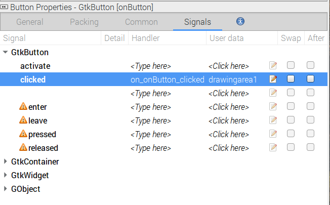Enable the After checkbox for the clicked signal

(x=310, y=79)
